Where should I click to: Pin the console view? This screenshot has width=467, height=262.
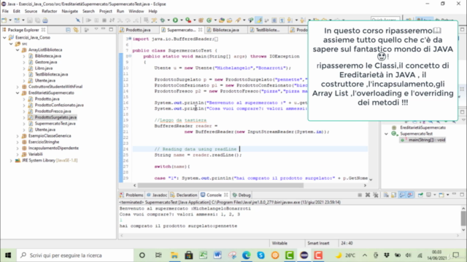tap(420, 195)
